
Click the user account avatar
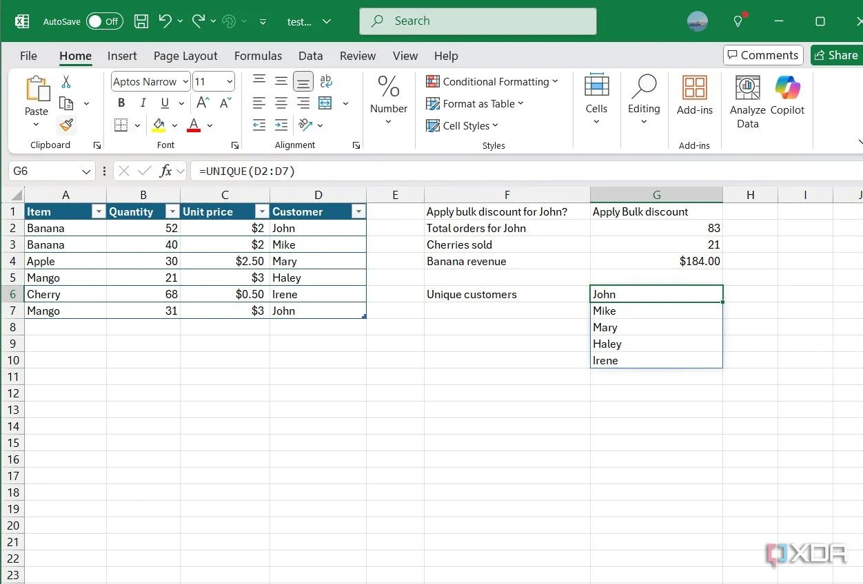(x=698, y=21)
